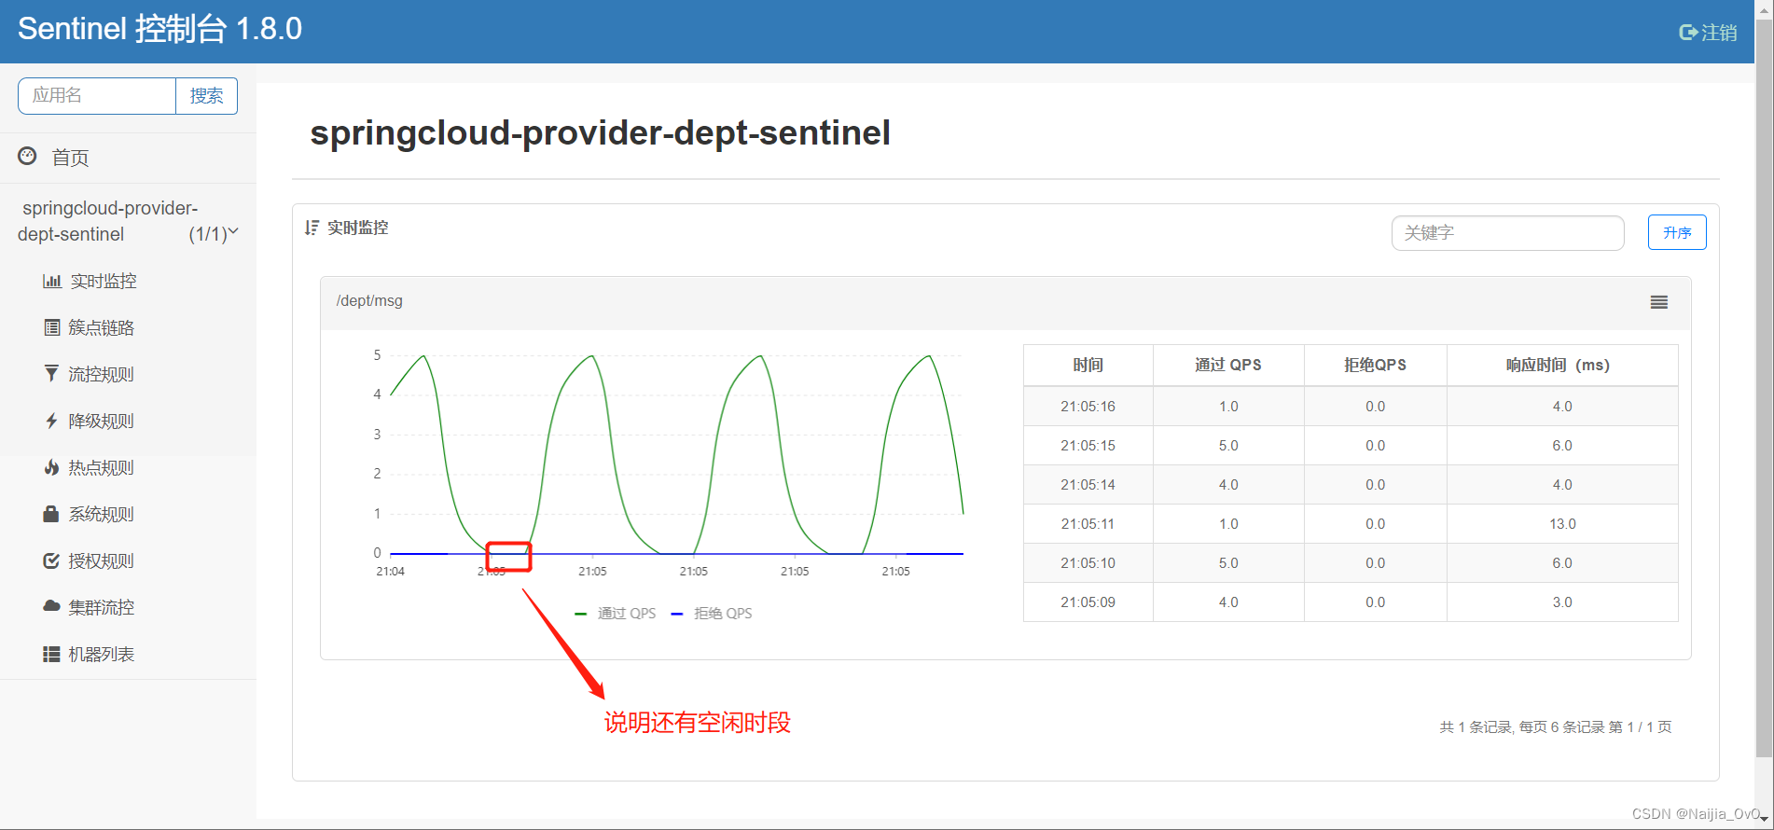Click the check-square icon beside 授权规则
1774x830 pixels.
pos(51,560)
